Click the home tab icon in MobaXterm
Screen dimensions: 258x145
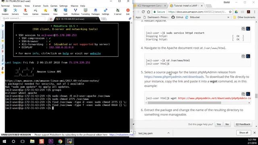(51, 19)
